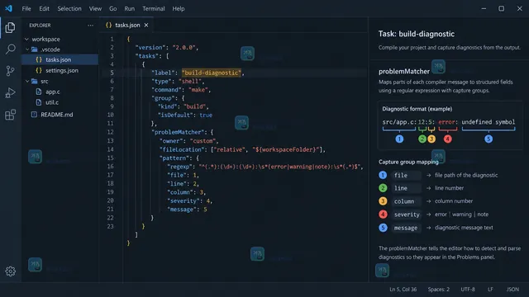The image size is (529, 297).
Task: Open the Selection menu
Action: point(69,8)
